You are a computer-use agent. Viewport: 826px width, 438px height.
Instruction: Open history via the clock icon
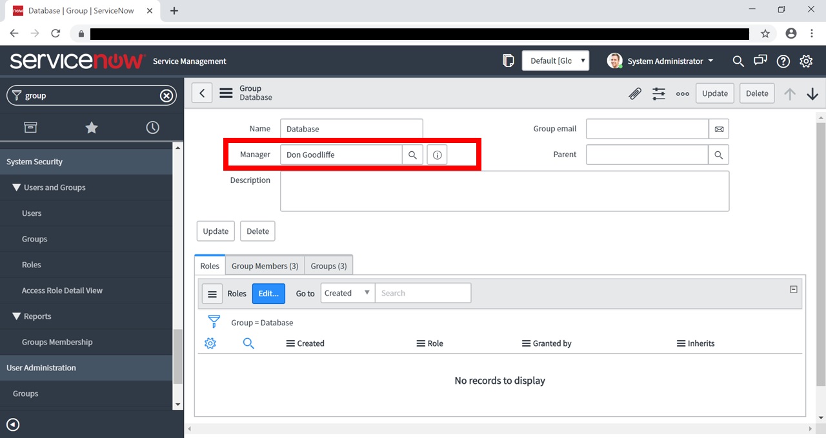(152, 128)
